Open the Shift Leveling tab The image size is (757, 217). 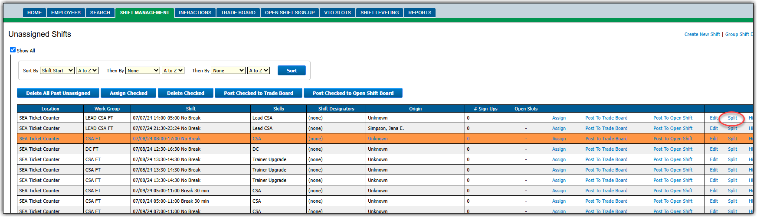[x=380, y=13]
